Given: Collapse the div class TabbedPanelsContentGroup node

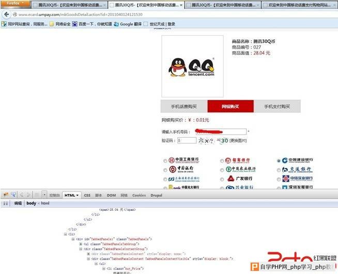Looking at the screenshot, I should point(81,249).
